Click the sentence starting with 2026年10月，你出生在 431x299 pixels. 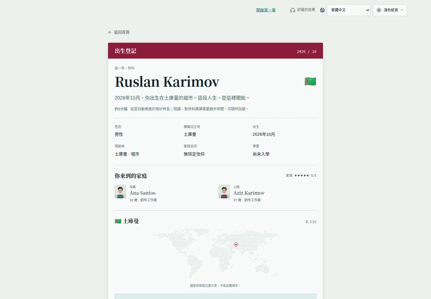click(182, 98)
